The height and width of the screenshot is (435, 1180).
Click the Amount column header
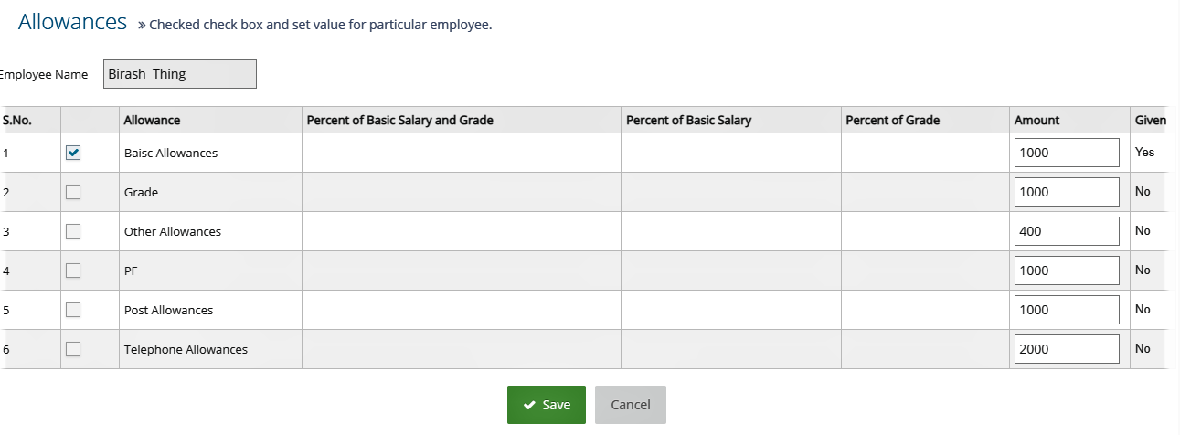[x=1036, y=120]
